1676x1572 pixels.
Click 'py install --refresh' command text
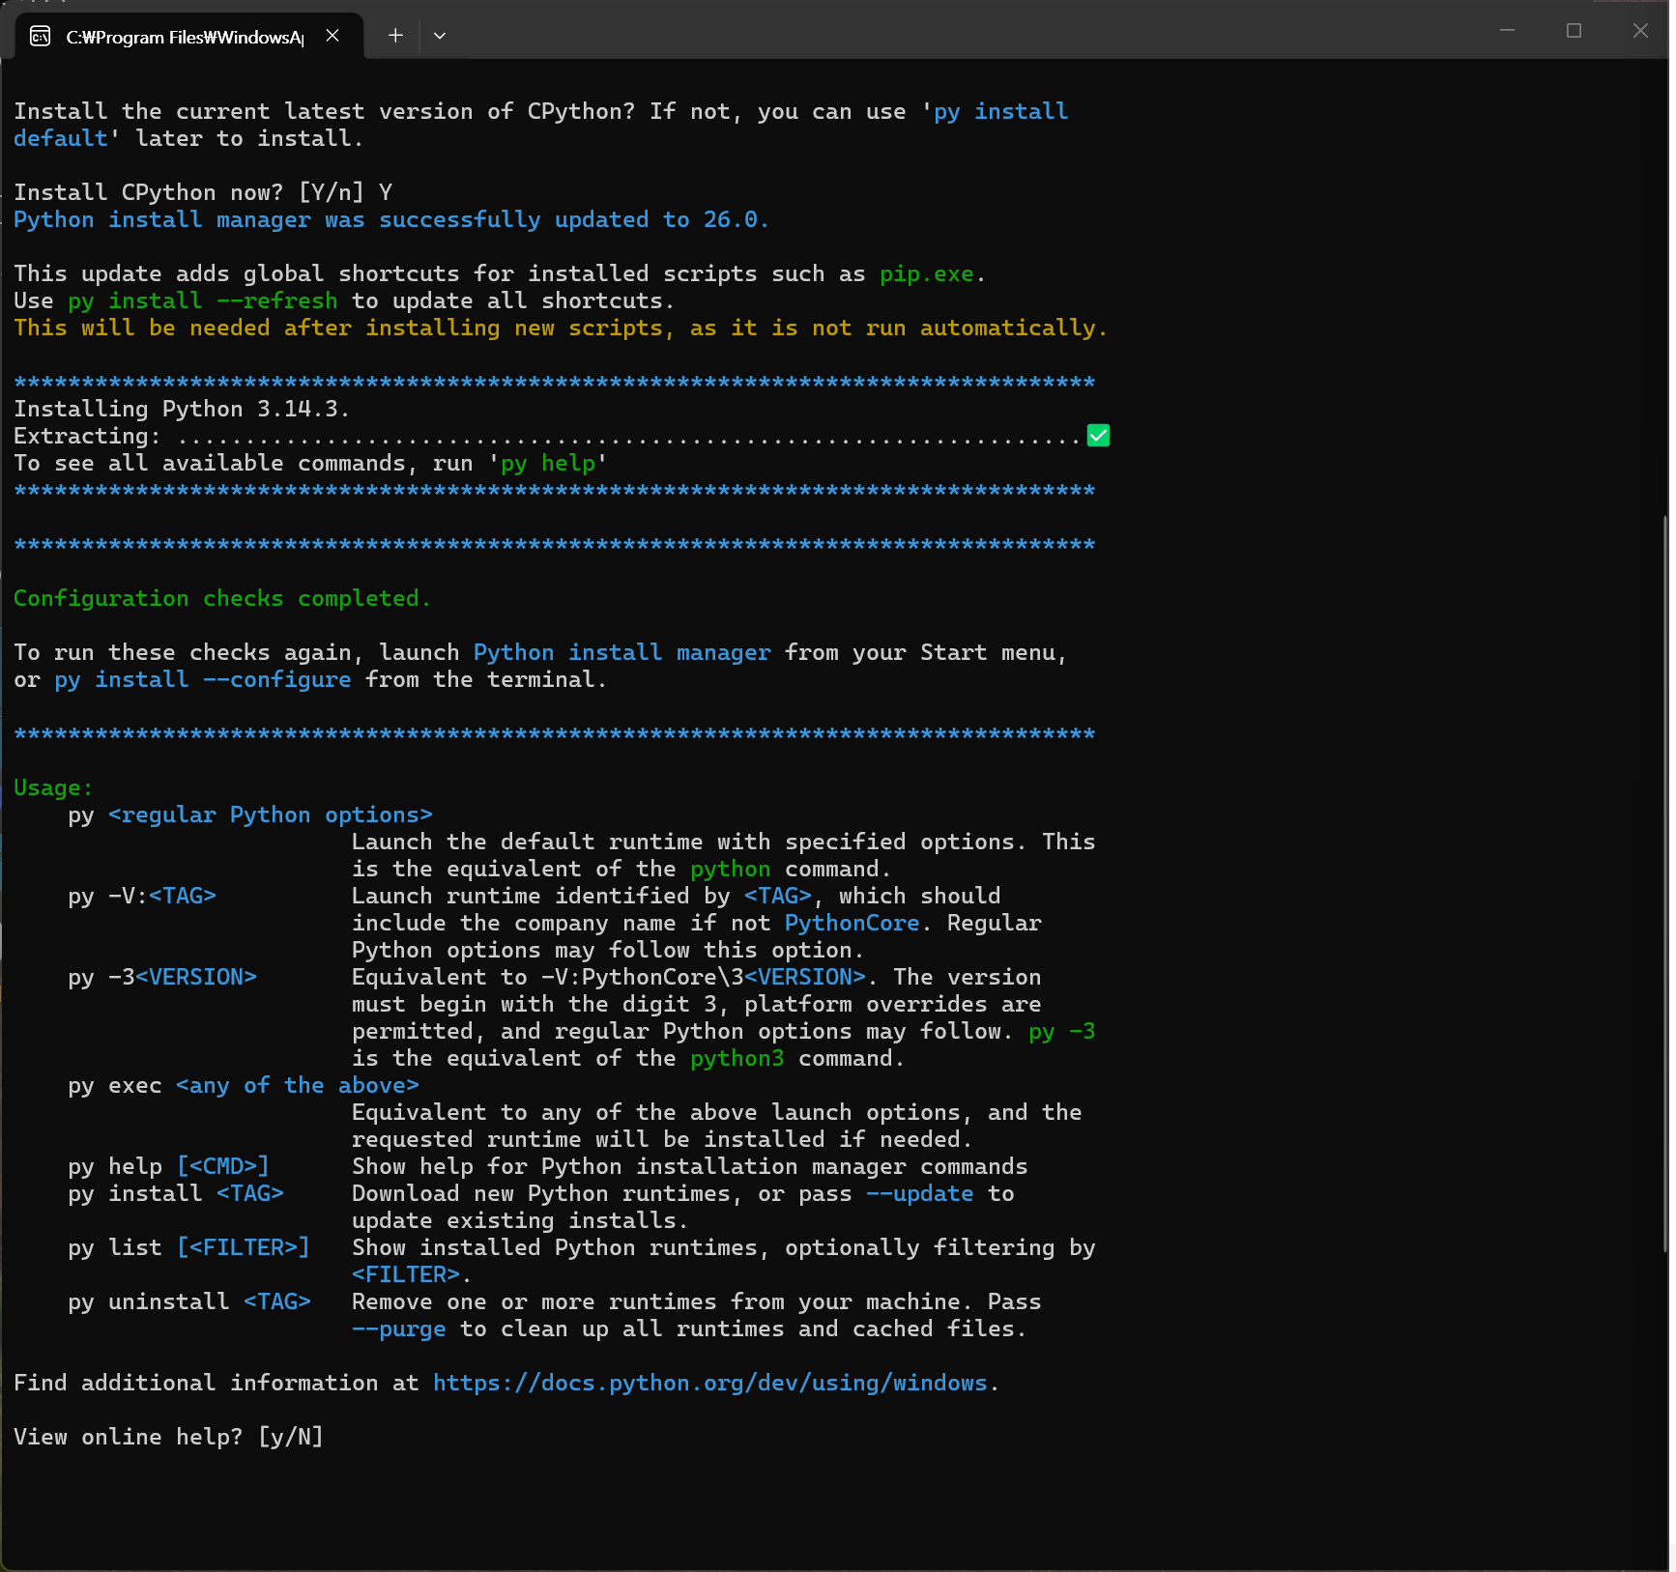(x=203, y=300)
